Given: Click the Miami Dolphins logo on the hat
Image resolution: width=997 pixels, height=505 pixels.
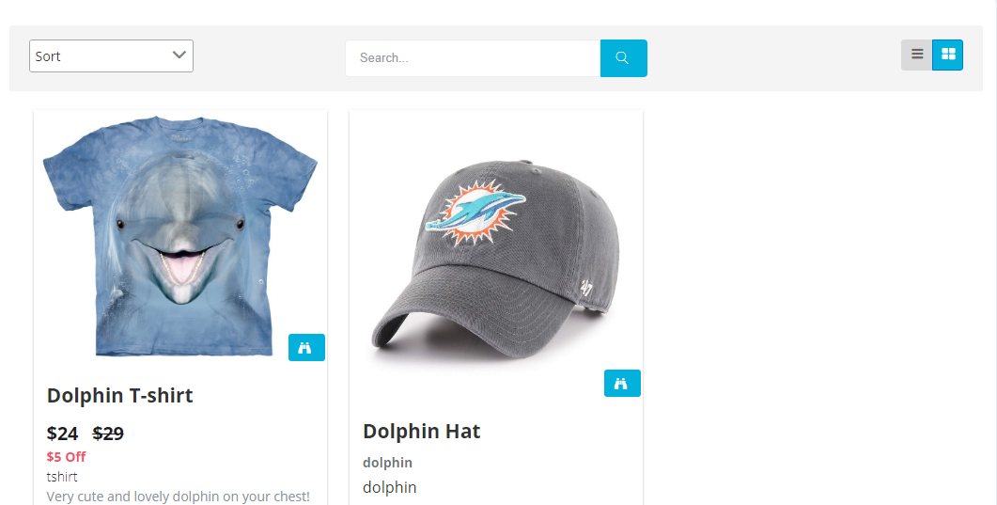Looking at the screenshot, I should 475,213.
